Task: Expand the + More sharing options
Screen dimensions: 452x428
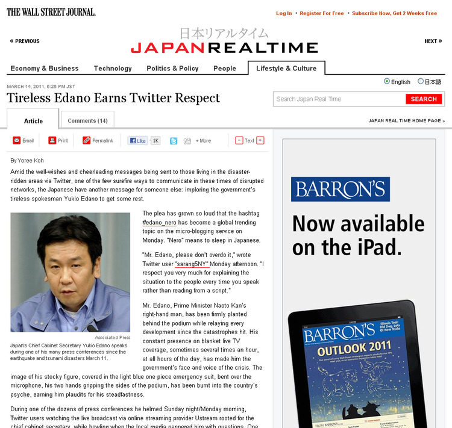Action: pyautogui.click(x=203, y=140)
